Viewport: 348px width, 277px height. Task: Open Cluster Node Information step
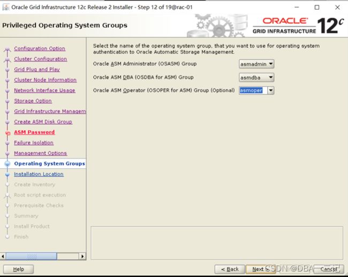tap(46, 80)
